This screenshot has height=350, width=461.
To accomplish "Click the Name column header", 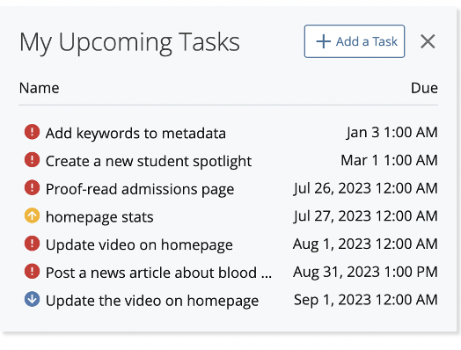I will [x=39, y=88].
